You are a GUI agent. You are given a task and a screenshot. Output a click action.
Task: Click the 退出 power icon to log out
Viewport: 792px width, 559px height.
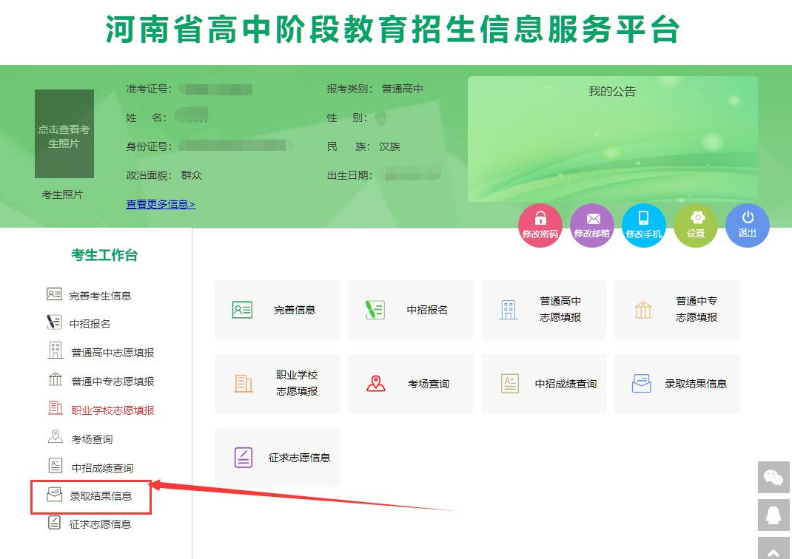[x=748, y=225]
